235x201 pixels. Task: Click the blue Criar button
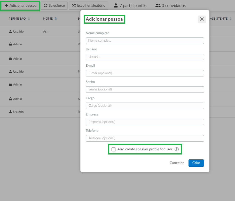coord(196,163)
